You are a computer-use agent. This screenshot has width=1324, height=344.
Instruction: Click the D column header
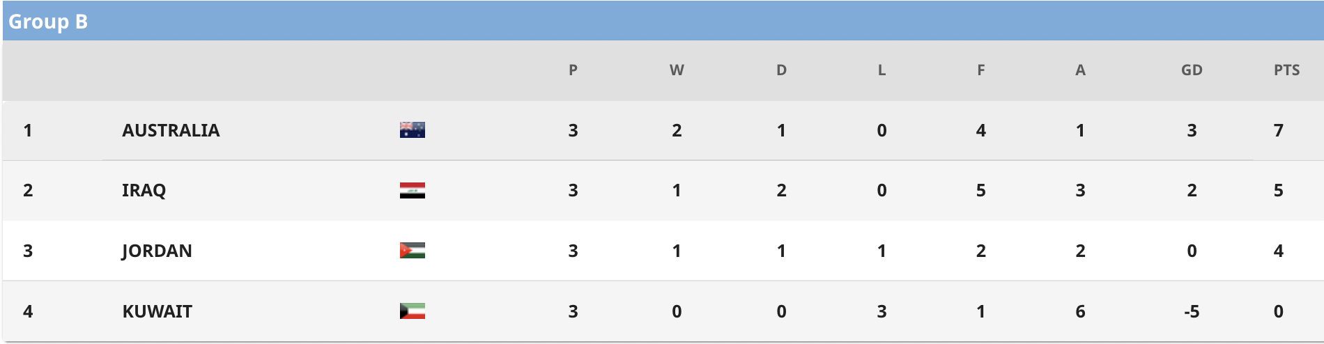pyautogui.click(x=781, y=70)
